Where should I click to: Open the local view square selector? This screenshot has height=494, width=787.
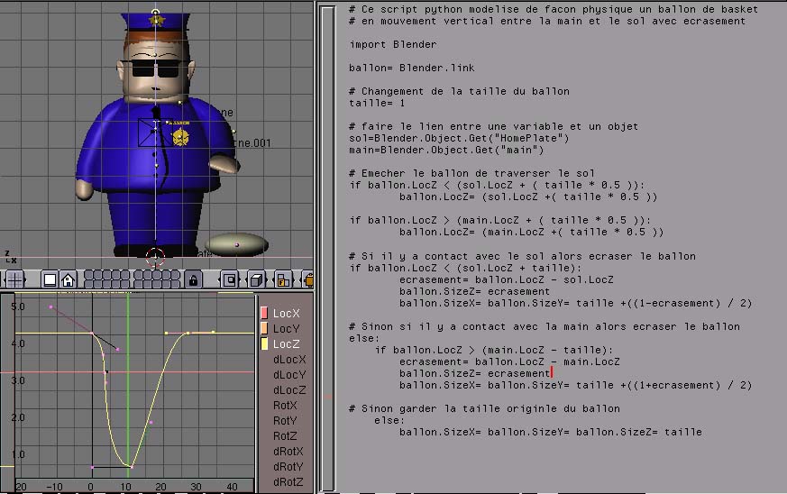coord(230,279)
